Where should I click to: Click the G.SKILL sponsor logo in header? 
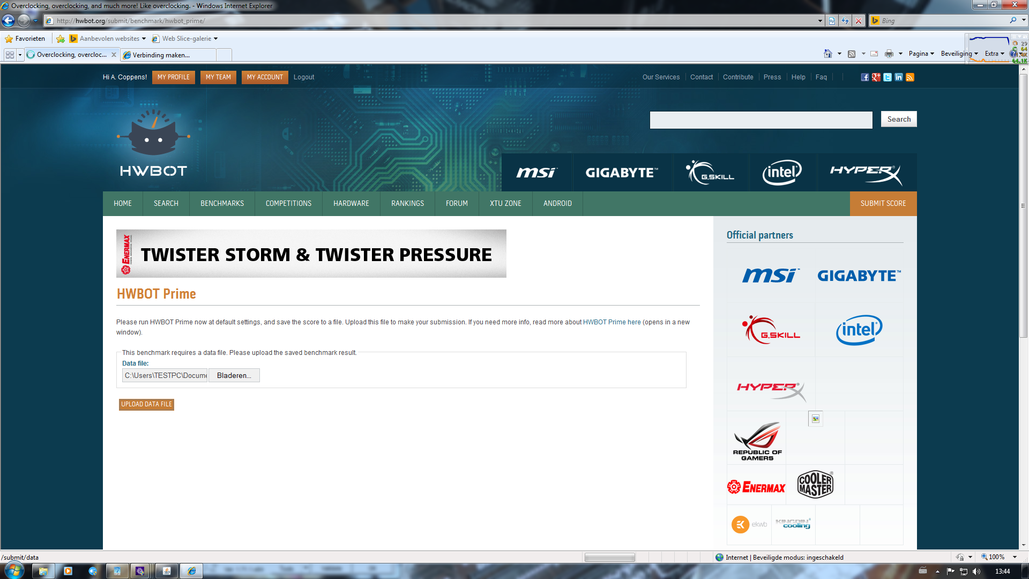[711, 173]
